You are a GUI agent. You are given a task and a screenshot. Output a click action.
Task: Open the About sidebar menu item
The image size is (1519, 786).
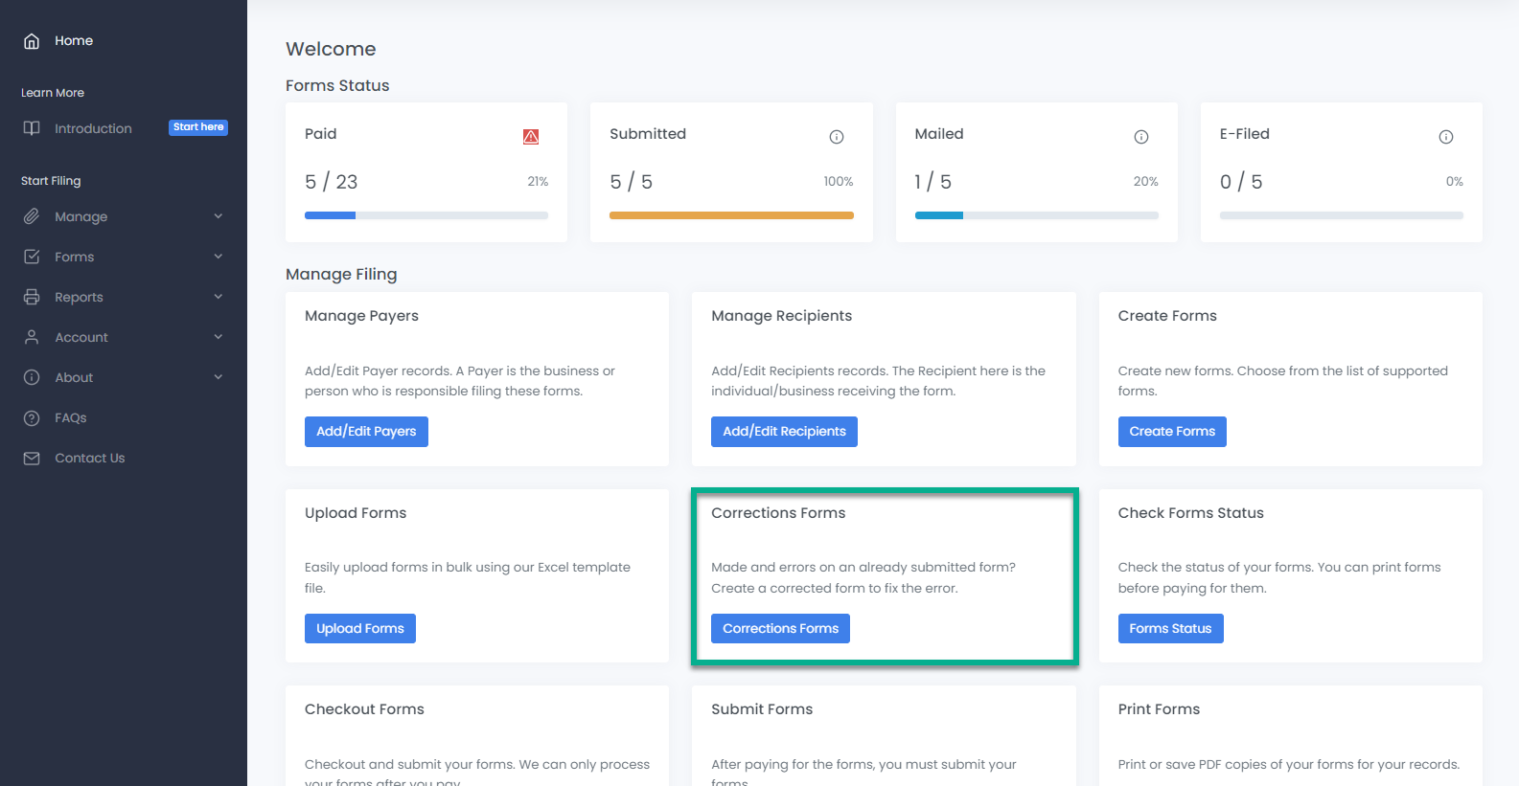[74, 378]
